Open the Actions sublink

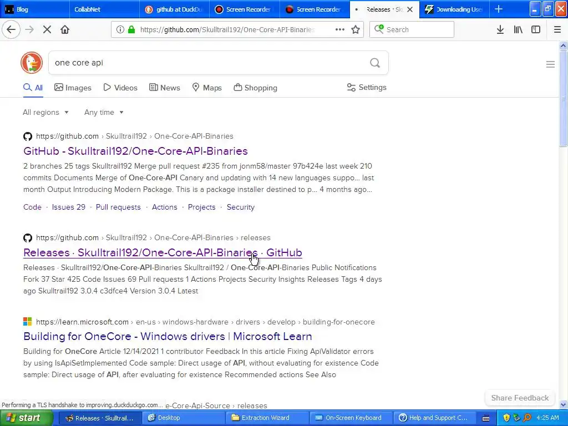(164, 207)
